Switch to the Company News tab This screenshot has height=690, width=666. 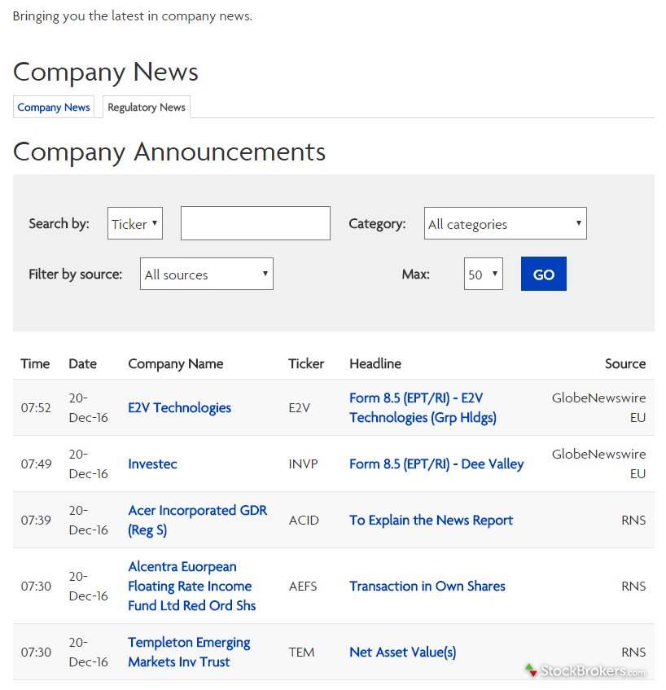[54, 108]
